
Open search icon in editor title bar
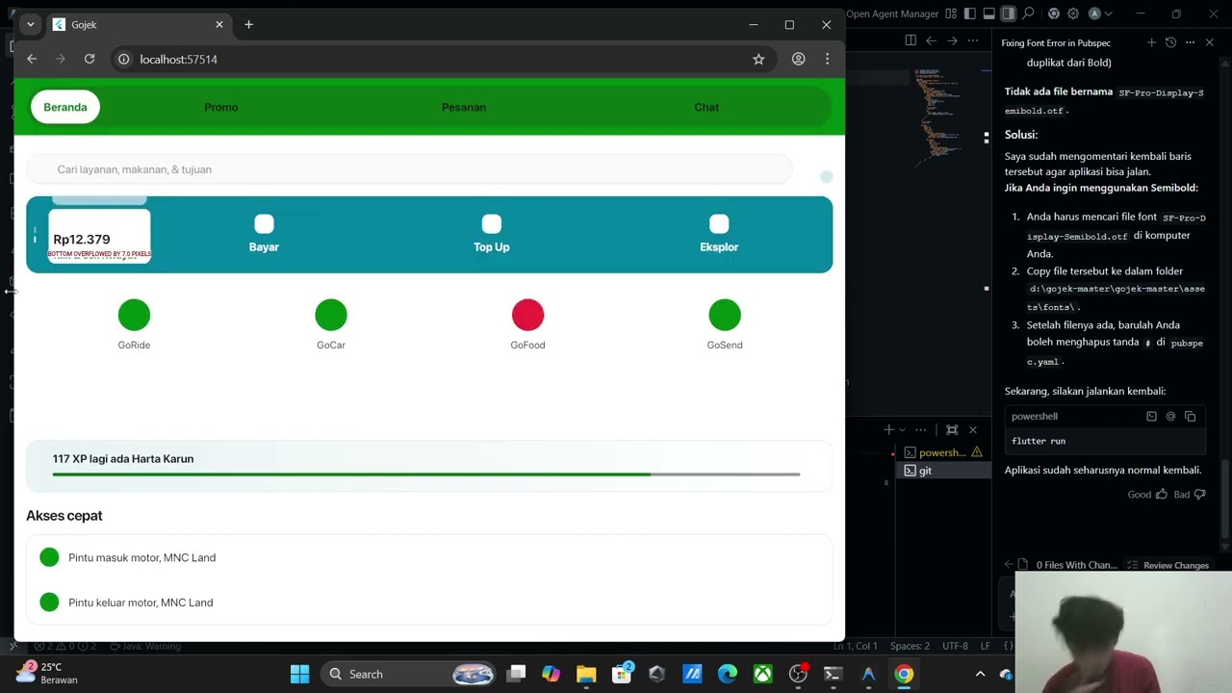[1029, 13]
